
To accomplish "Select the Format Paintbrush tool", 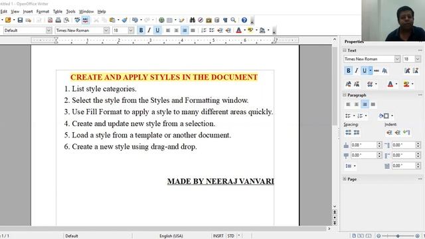I will pos(125,20).
